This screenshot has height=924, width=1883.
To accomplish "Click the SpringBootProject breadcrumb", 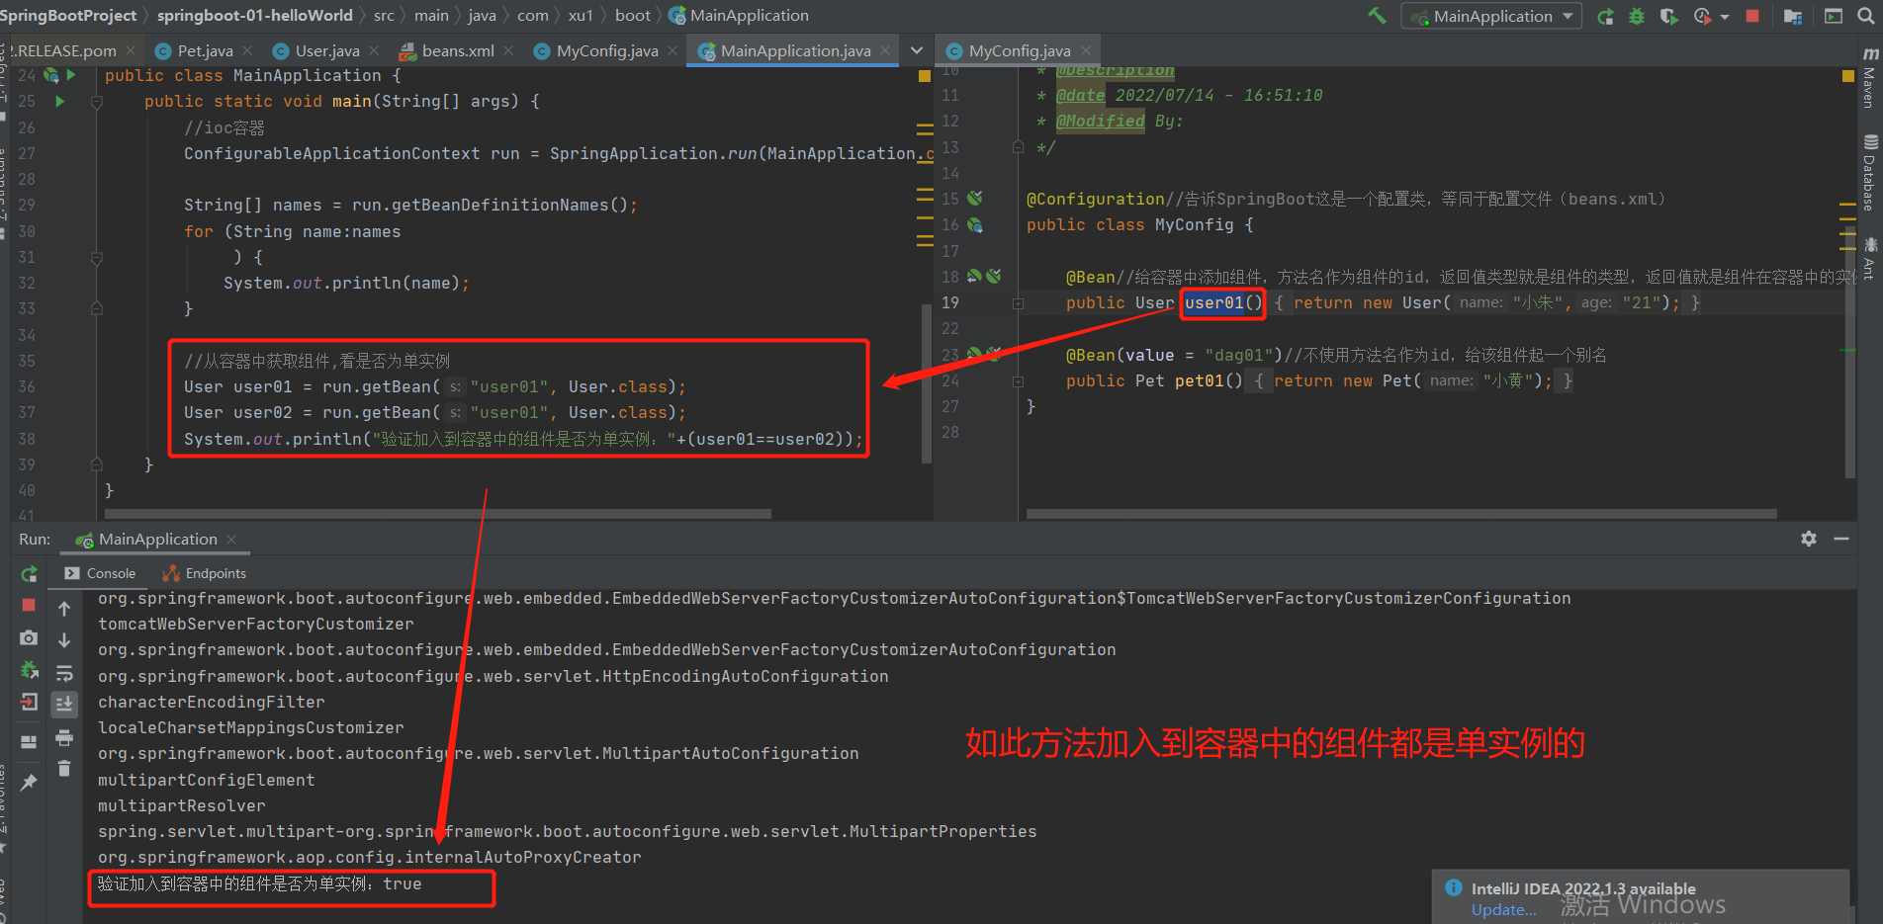I will (x=68, y=15).
